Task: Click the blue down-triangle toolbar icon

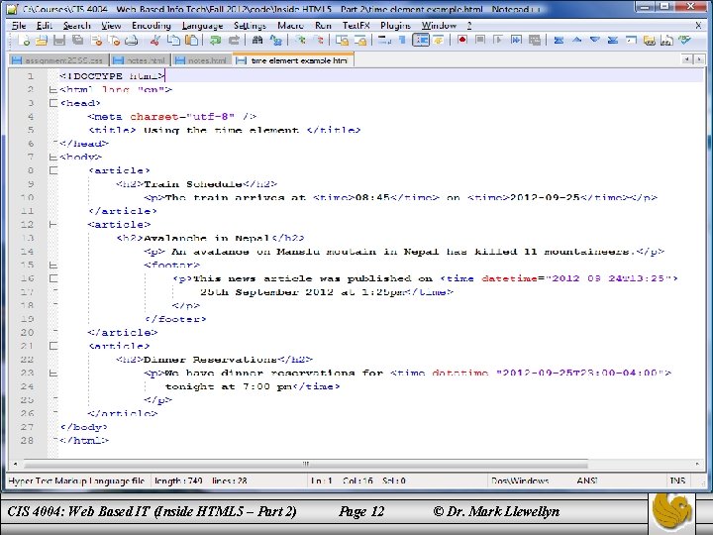Action: pos(595,40)
